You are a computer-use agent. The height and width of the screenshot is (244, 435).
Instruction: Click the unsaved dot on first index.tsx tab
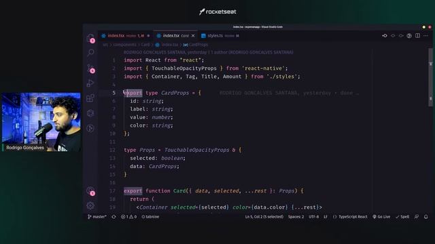pos(148,36)
